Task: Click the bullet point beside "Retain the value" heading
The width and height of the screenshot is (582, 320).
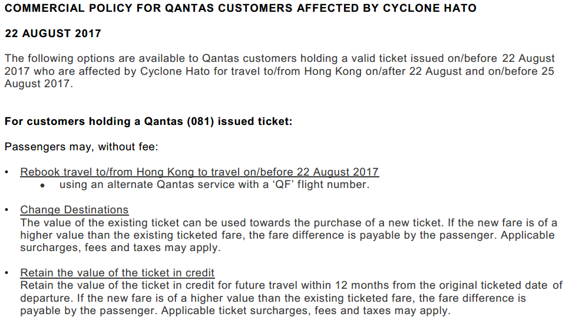Action: [x=6, y=273]
